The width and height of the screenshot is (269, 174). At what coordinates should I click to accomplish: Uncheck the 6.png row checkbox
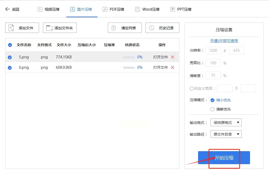click(x=10, y=68)
